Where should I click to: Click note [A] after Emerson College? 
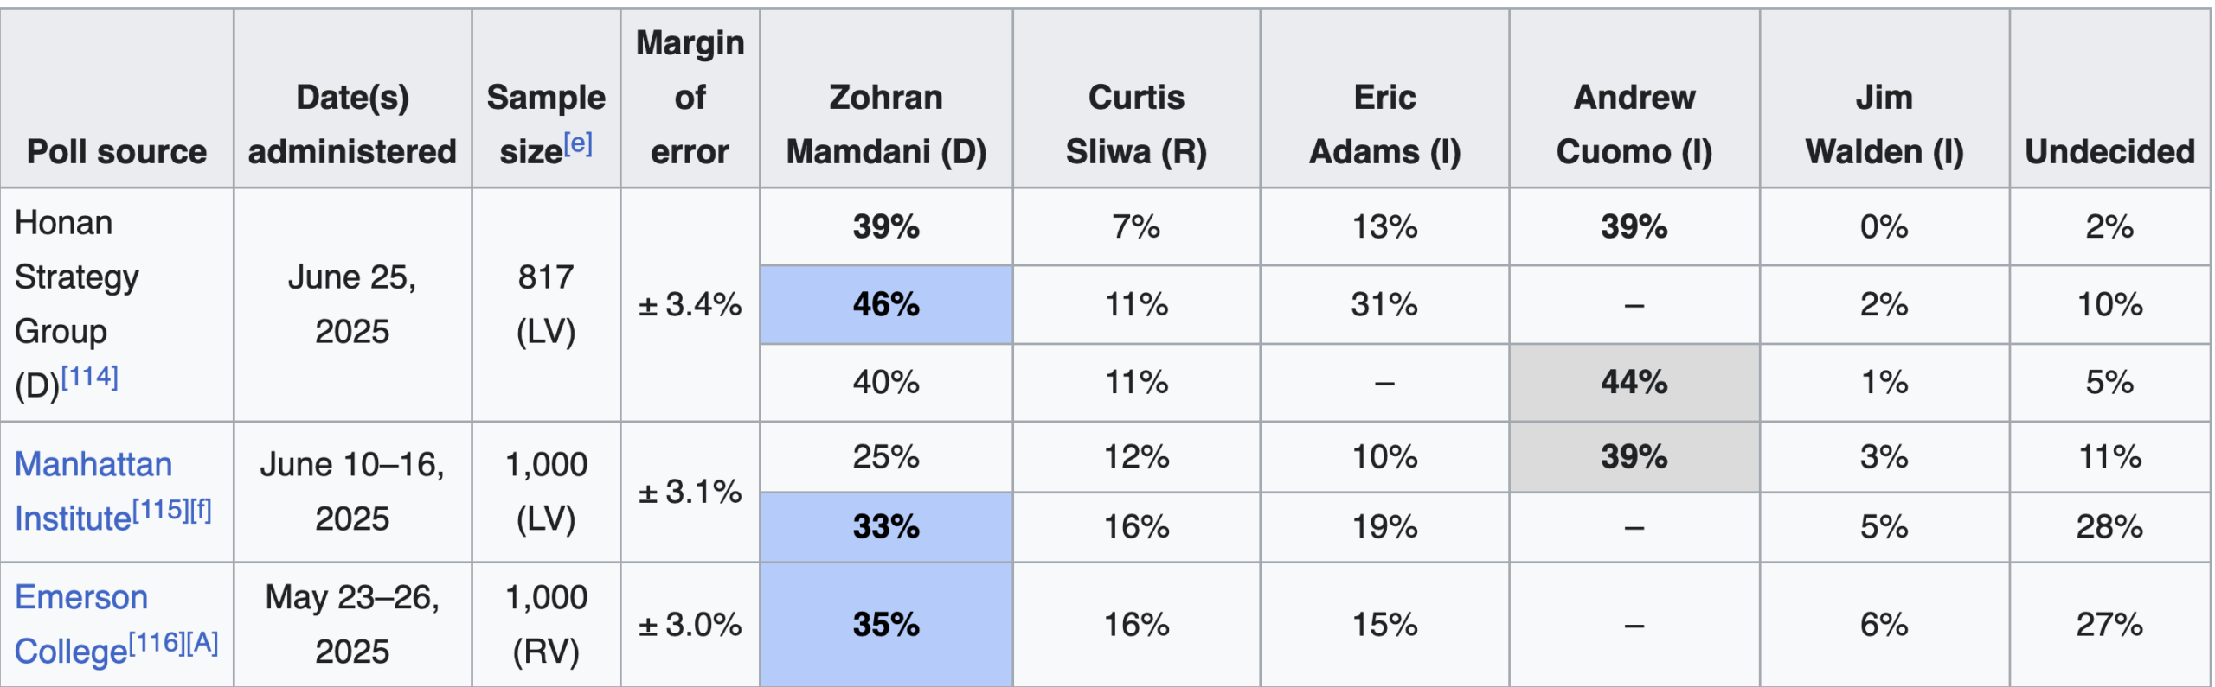click(202, 643)
